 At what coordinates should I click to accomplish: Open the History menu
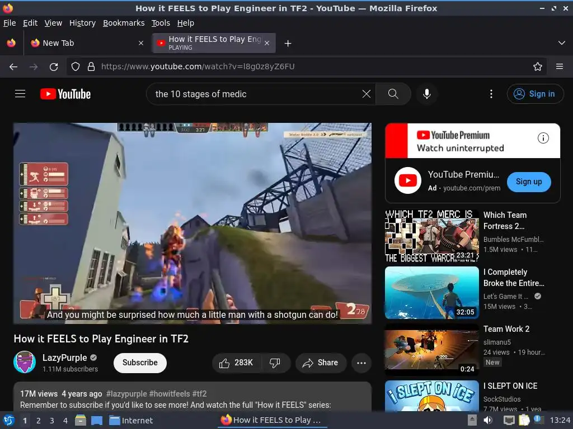tap(82, 23)
